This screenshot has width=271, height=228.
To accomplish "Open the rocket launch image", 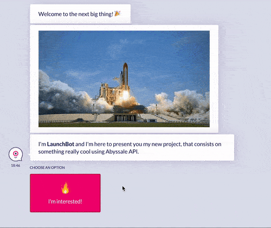I will click(x=124, y=79).
